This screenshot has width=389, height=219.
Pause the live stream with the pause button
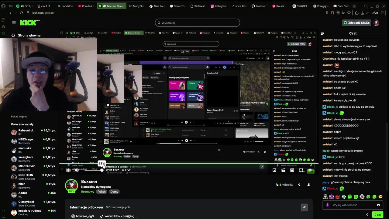(68, 170)
